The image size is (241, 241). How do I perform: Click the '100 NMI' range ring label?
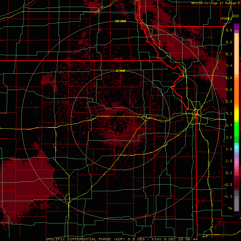point(120,21)
